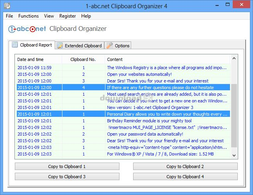Select row 'New version: 1-abc.net Clipboard Organizer 3'
Image resolution: width=253 pixels, height=195 pixels.
[x=123, y=107]
